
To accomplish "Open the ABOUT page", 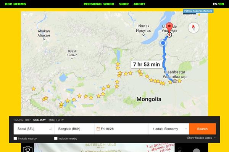I will [x=139, y=4].
